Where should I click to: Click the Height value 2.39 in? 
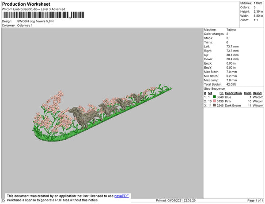(x=258, y=11)
